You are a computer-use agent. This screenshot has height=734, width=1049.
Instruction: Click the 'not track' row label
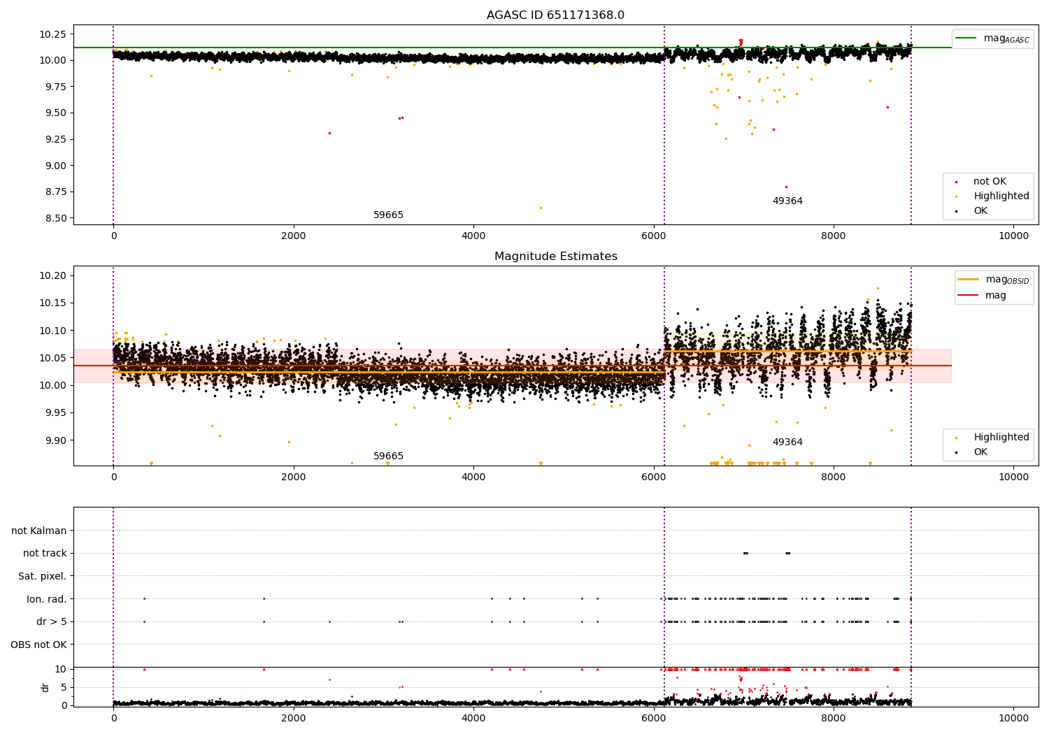[x=45, y=554]
